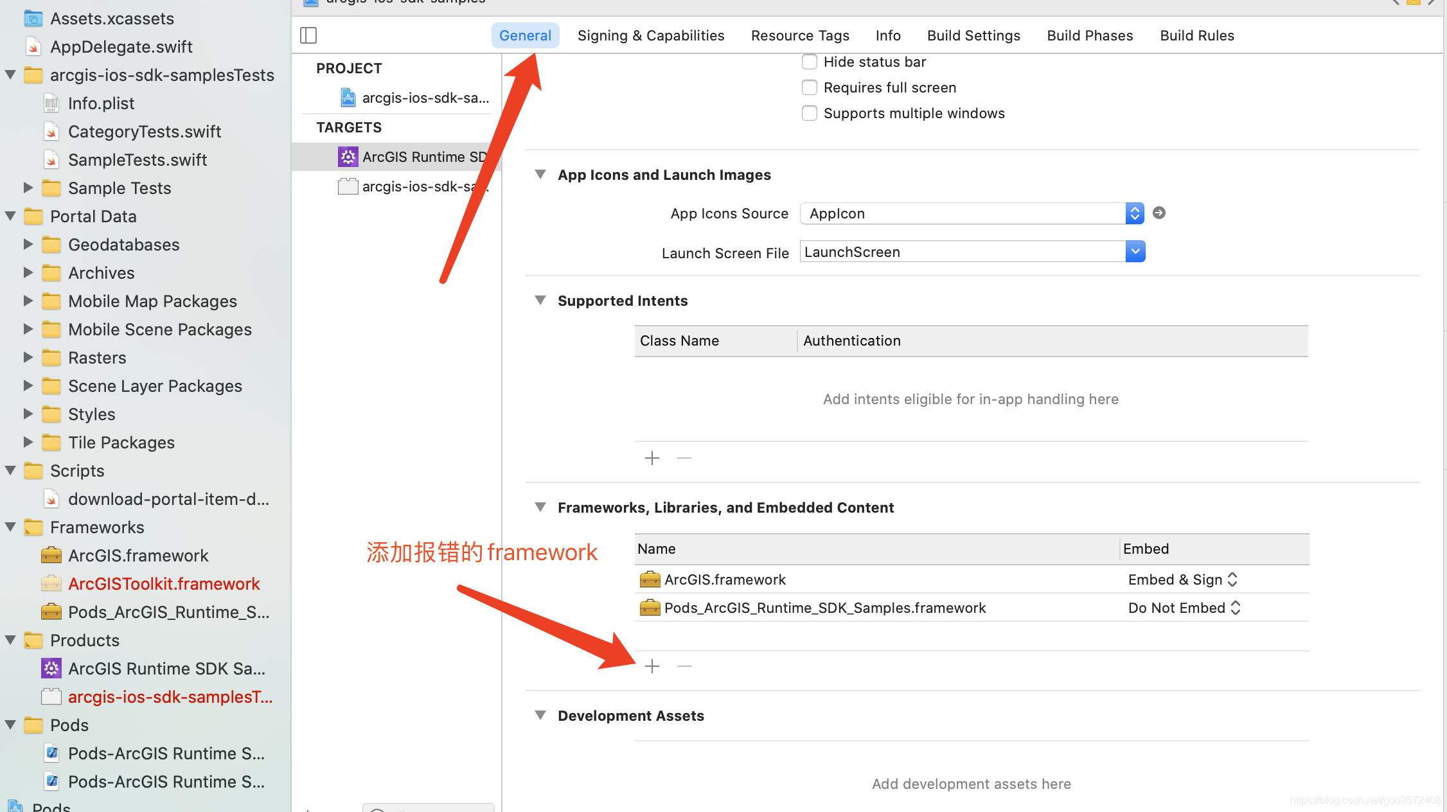Open the Launch Screen File dropdown arrow
The width and height of the screenshot is (1447, 812).
tap(1135, 252)
